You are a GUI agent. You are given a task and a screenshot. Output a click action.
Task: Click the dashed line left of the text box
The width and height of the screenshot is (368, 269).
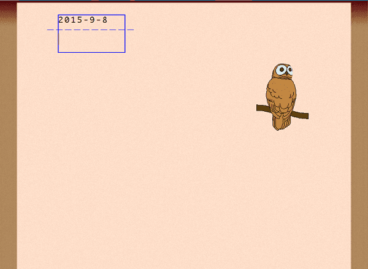[x=53, y=29]
